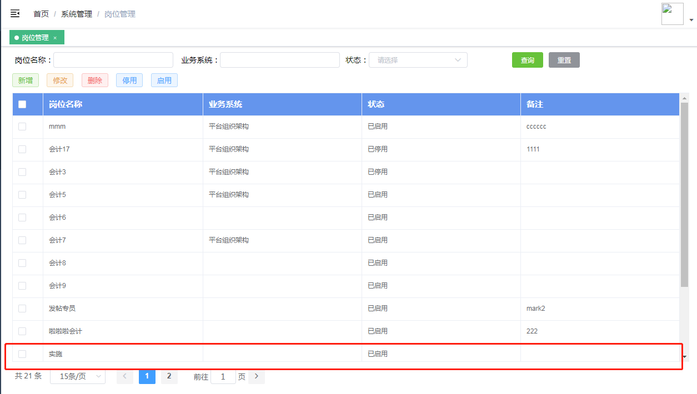This screenshot has height=394, width=697.
Task: Click the next page arrow in pagination
Action: [256, 376]
